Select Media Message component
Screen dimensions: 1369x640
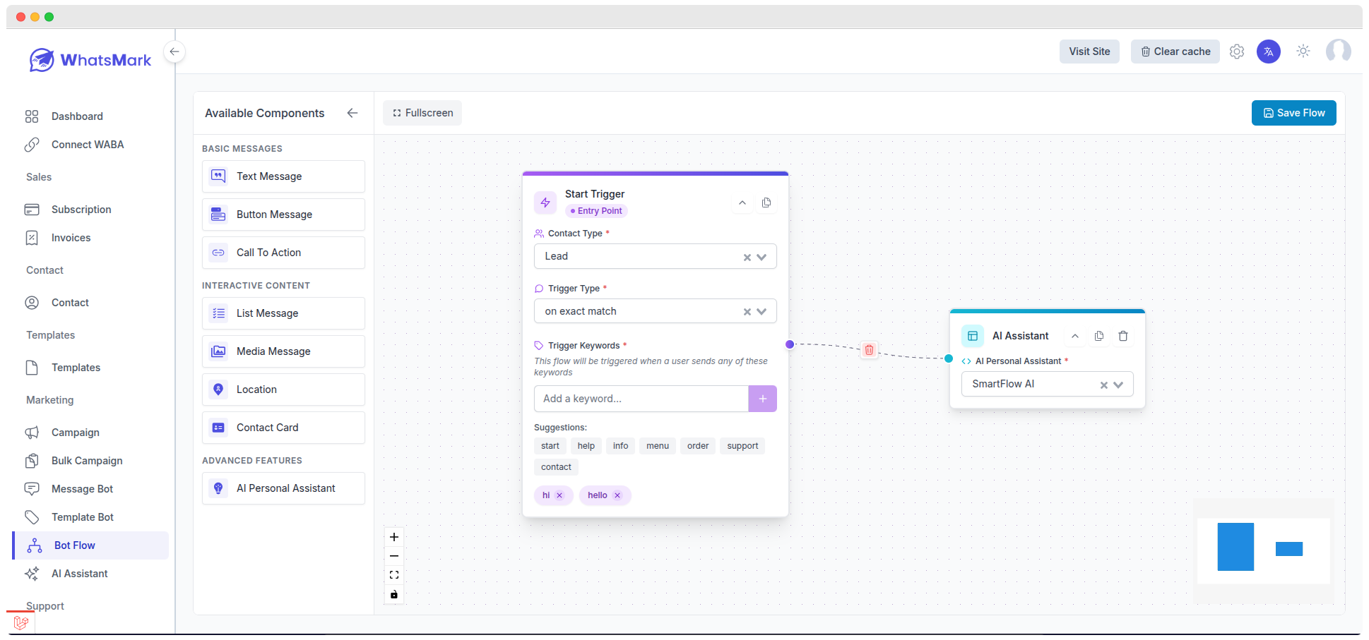pos(283,351)
